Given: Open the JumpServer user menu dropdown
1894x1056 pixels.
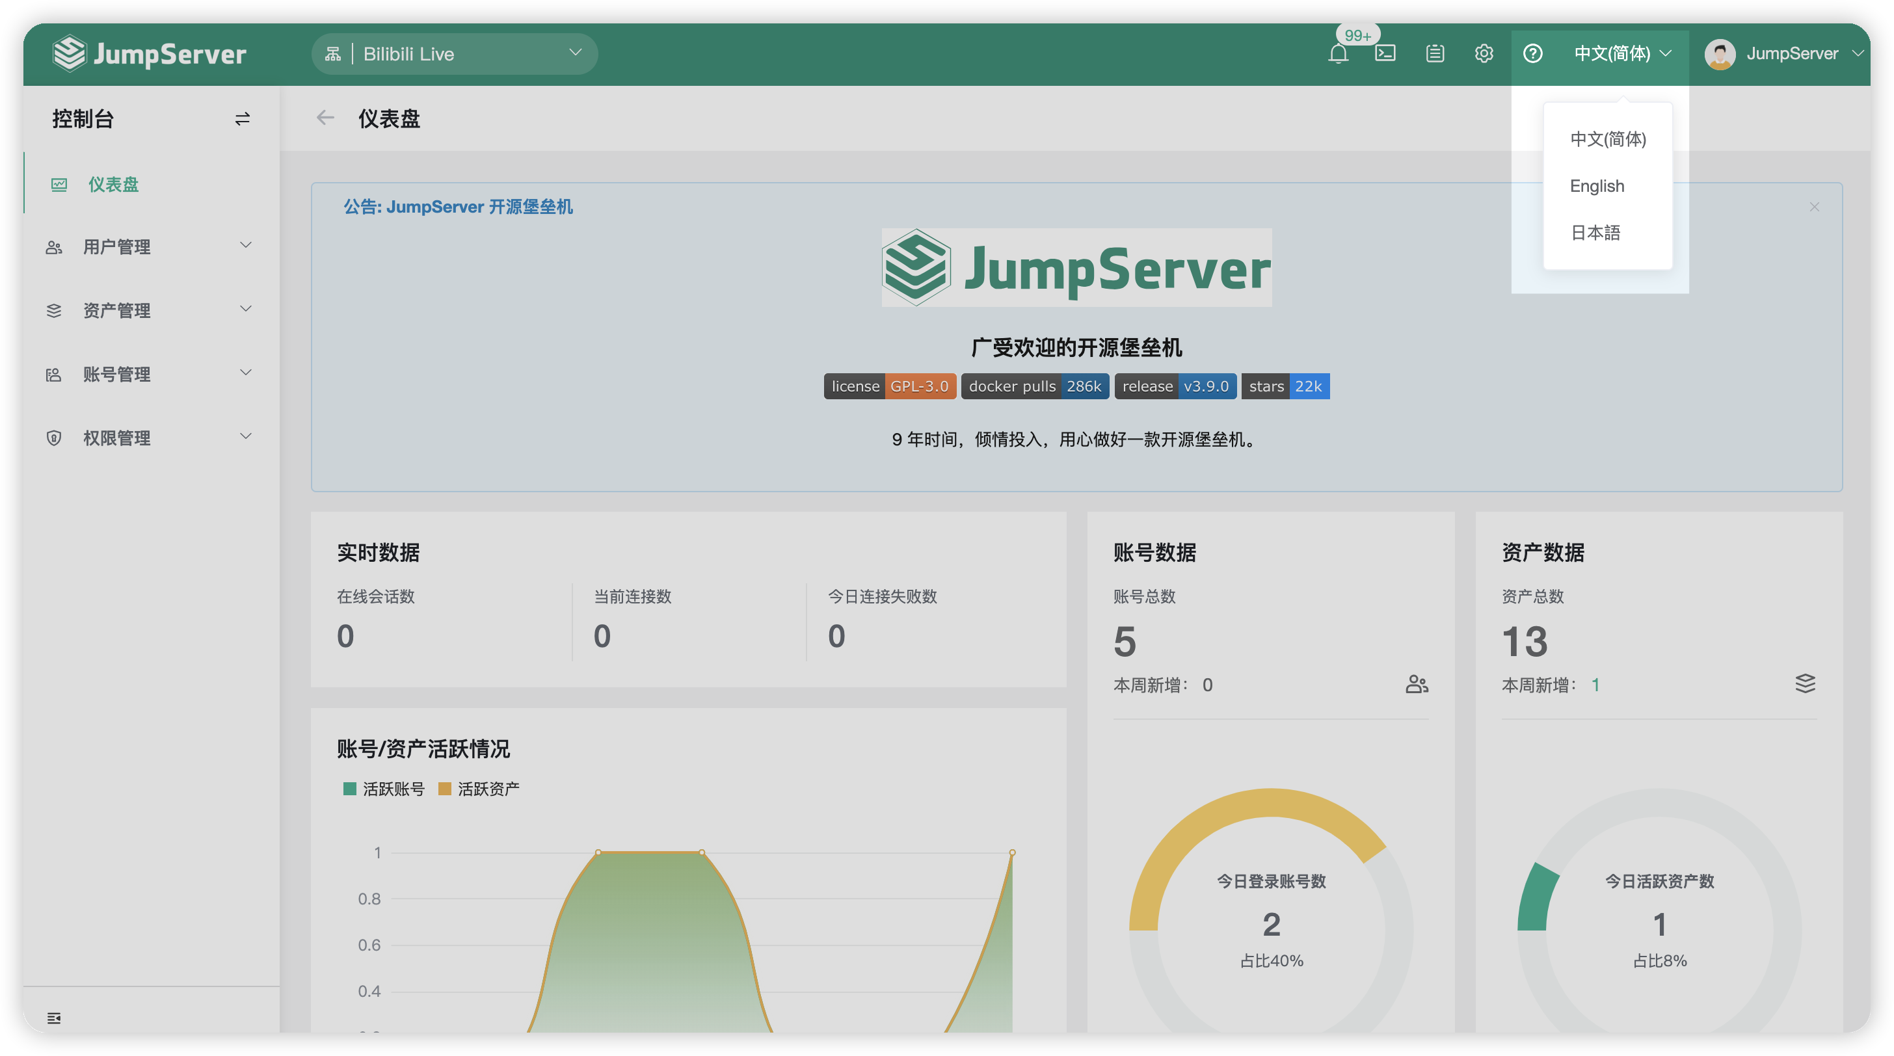Looking at the screenshot, I should click(1785, 53).
